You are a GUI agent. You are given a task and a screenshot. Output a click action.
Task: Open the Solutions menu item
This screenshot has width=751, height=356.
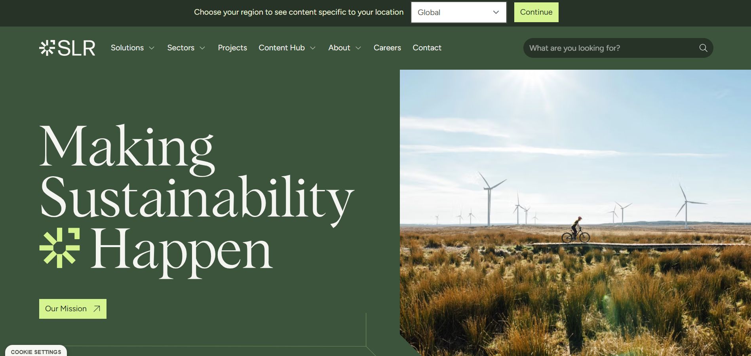(127, 48)
